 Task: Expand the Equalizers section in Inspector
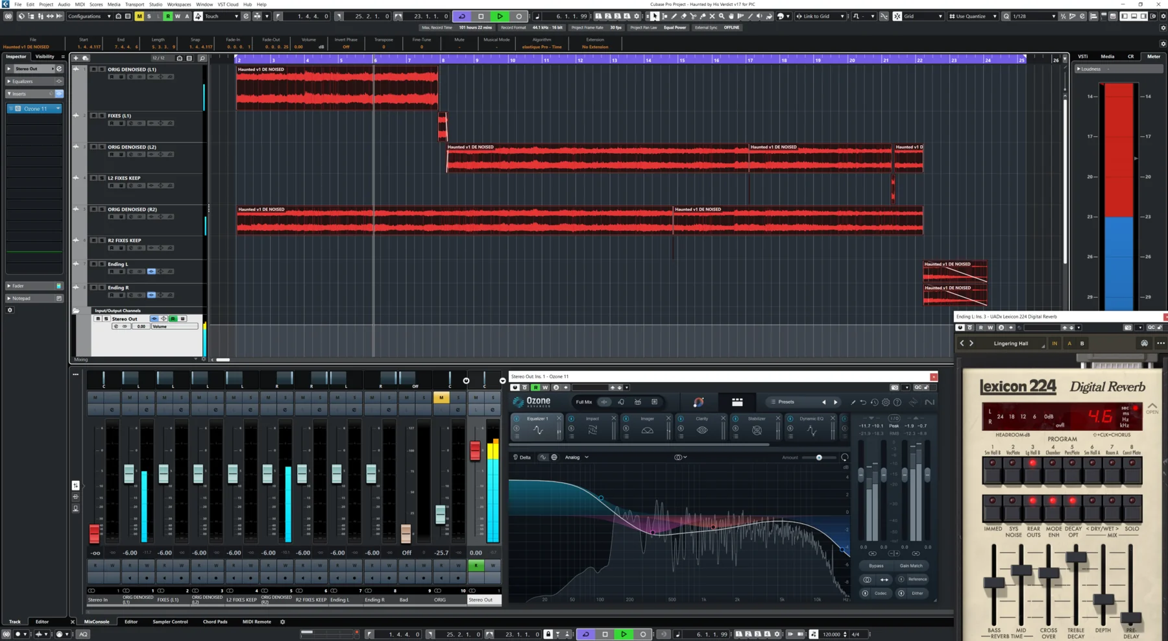point(34,81)
